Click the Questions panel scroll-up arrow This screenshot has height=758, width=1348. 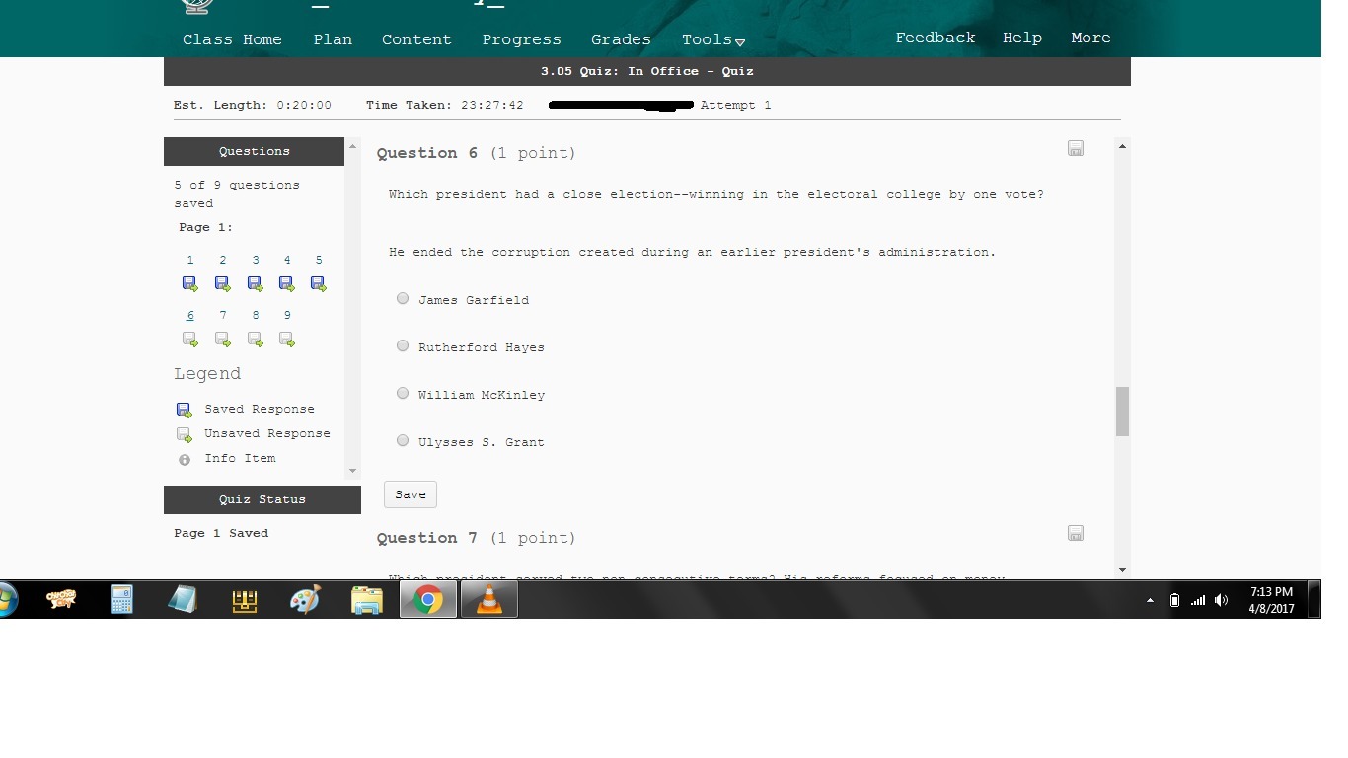353,147
